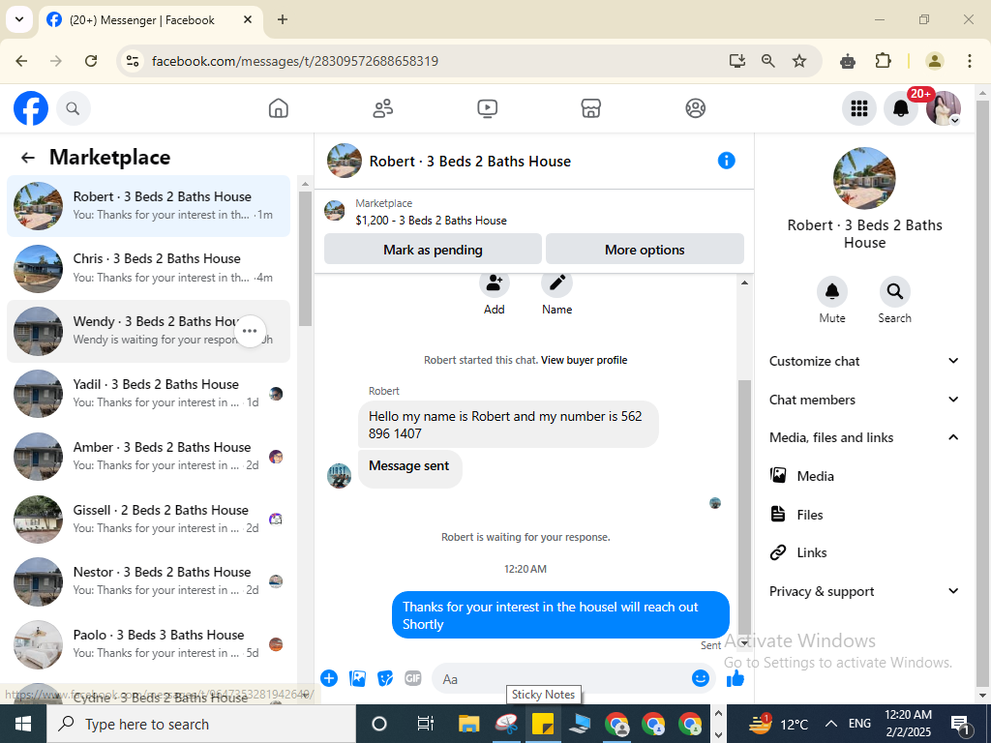Expand the Privacy & support section
This screenshot has height=743, width=991.
tap(864, 591)
